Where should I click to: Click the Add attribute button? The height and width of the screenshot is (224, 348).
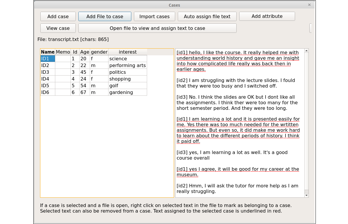(x=267, y=16)
